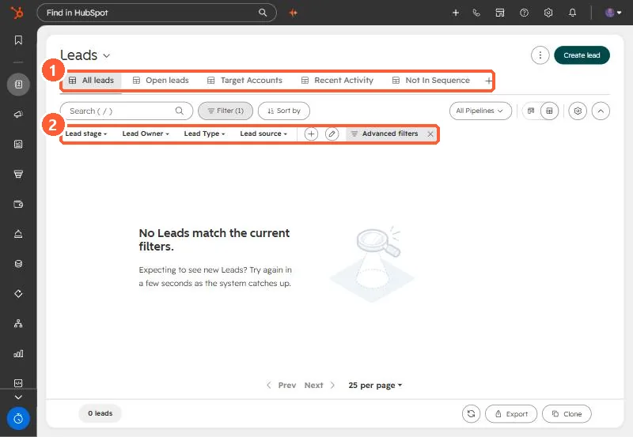Click the plus quick-create icon in header

pos(456,13)
